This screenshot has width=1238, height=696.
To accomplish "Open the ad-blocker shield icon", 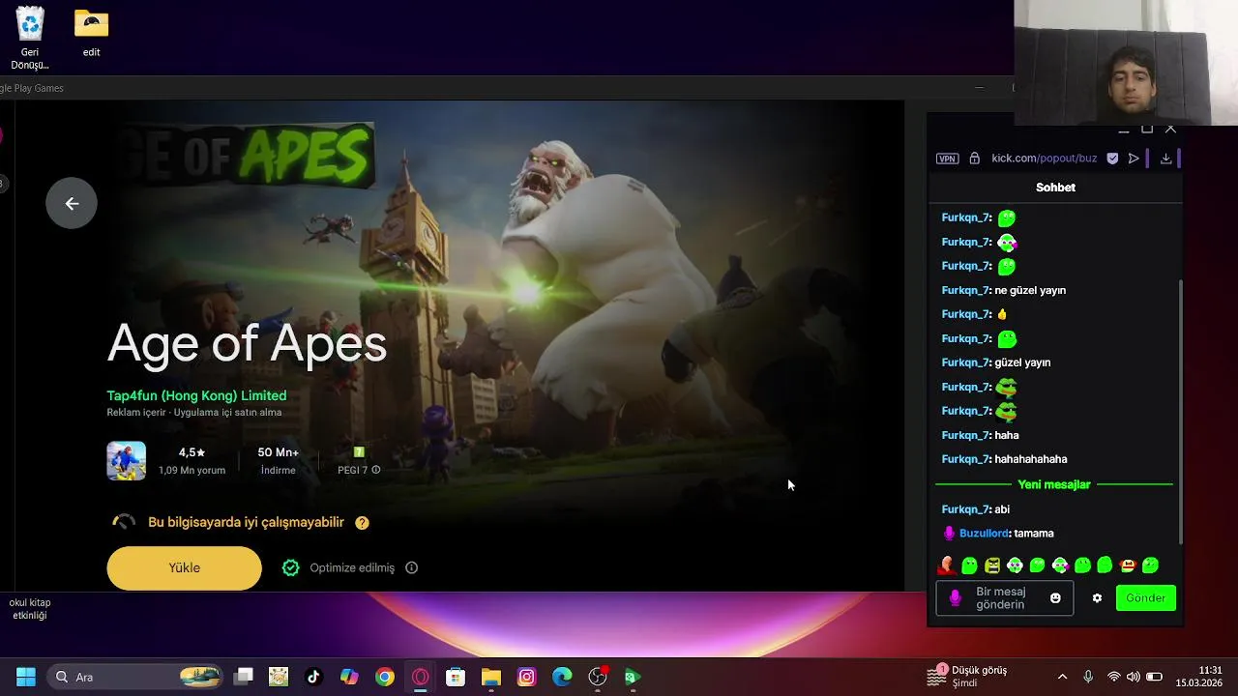I will coord(1112,159).
